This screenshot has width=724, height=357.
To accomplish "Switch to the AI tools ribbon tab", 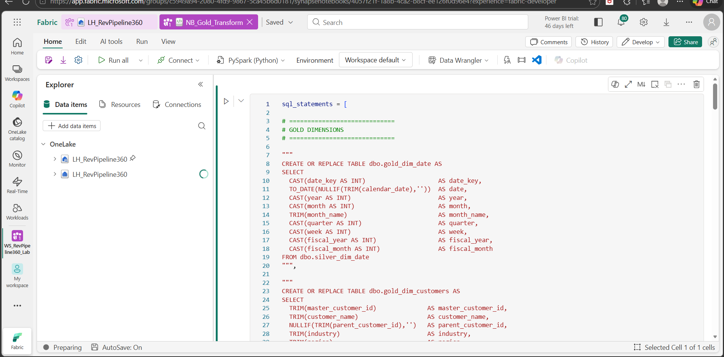I will 111,42.
